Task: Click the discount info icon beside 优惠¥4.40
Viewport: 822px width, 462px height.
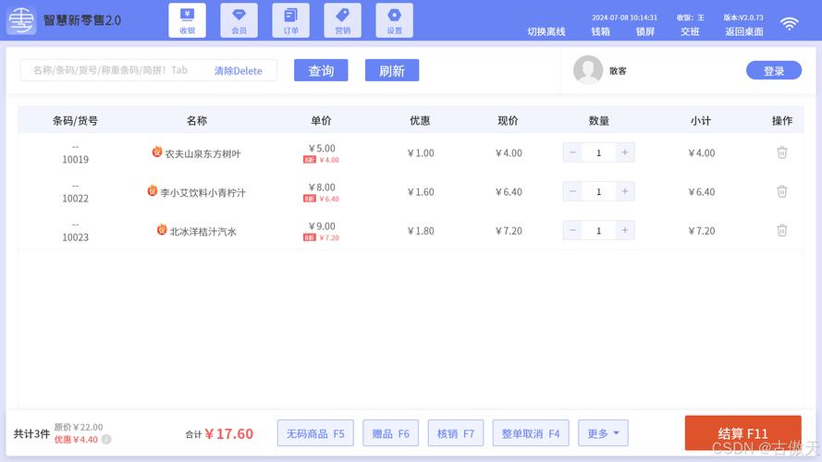Action: tap(106, 440)
